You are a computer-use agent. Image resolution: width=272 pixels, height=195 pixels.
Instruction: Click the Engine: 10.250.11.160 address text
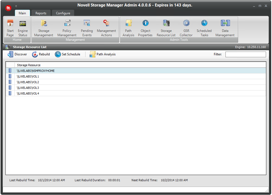tap(250, 47)
